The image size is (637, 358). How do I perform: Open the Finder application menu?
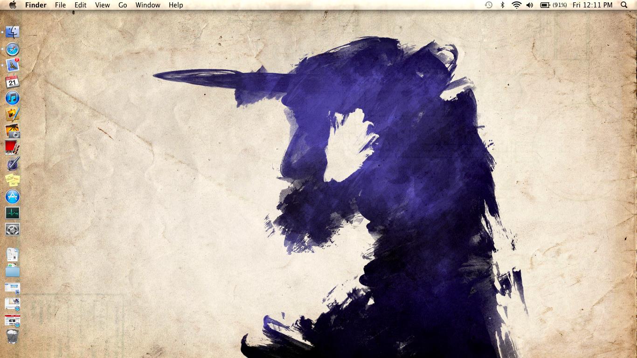tap(36, 5)
